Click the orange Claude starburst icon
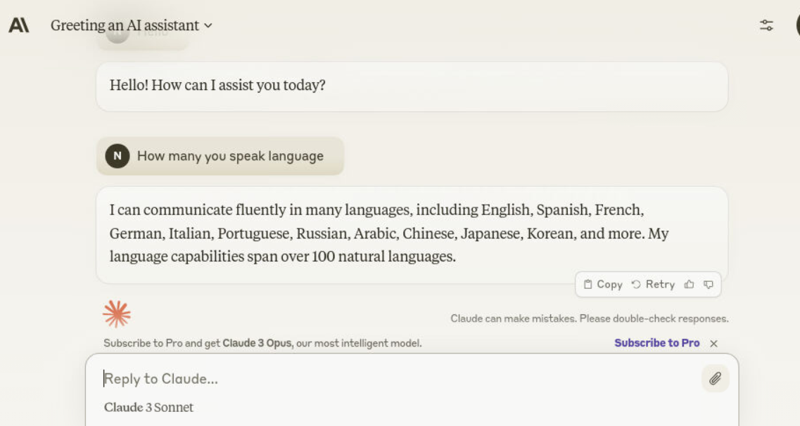The image size is (800, 426). click(117, 314)
